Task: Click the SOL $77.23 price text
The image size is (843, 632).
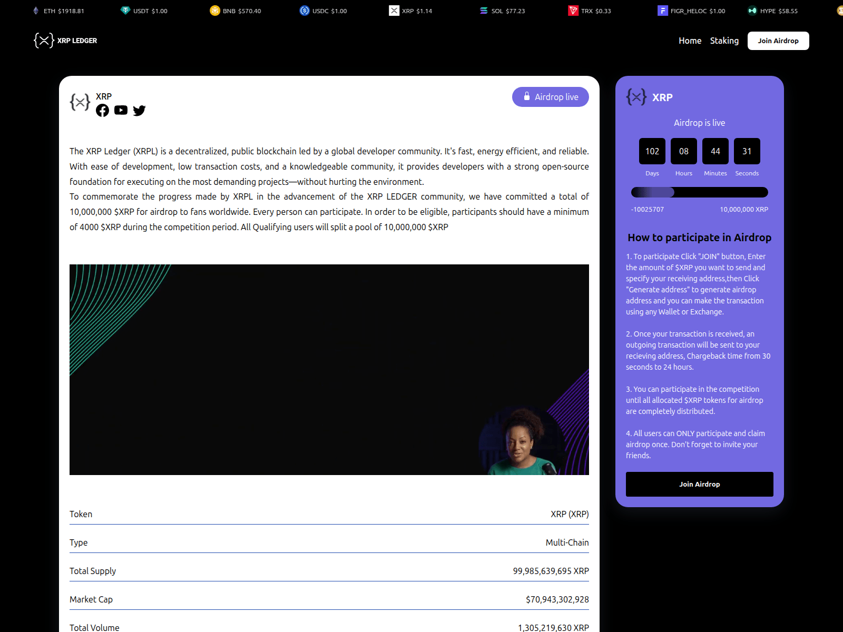Action: tap(508, 11)
